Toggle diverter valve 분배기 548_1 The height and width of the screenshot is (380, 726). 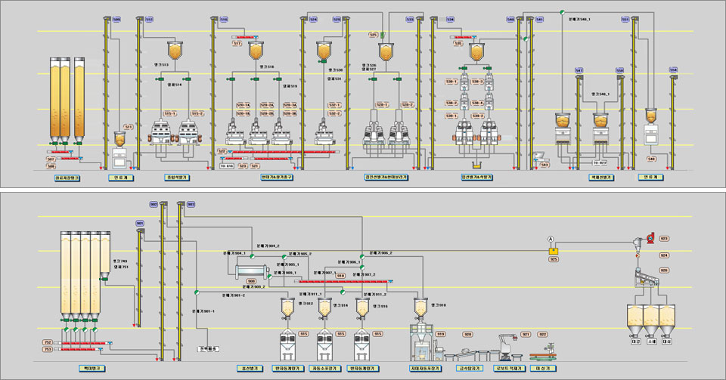pos(563,13)
